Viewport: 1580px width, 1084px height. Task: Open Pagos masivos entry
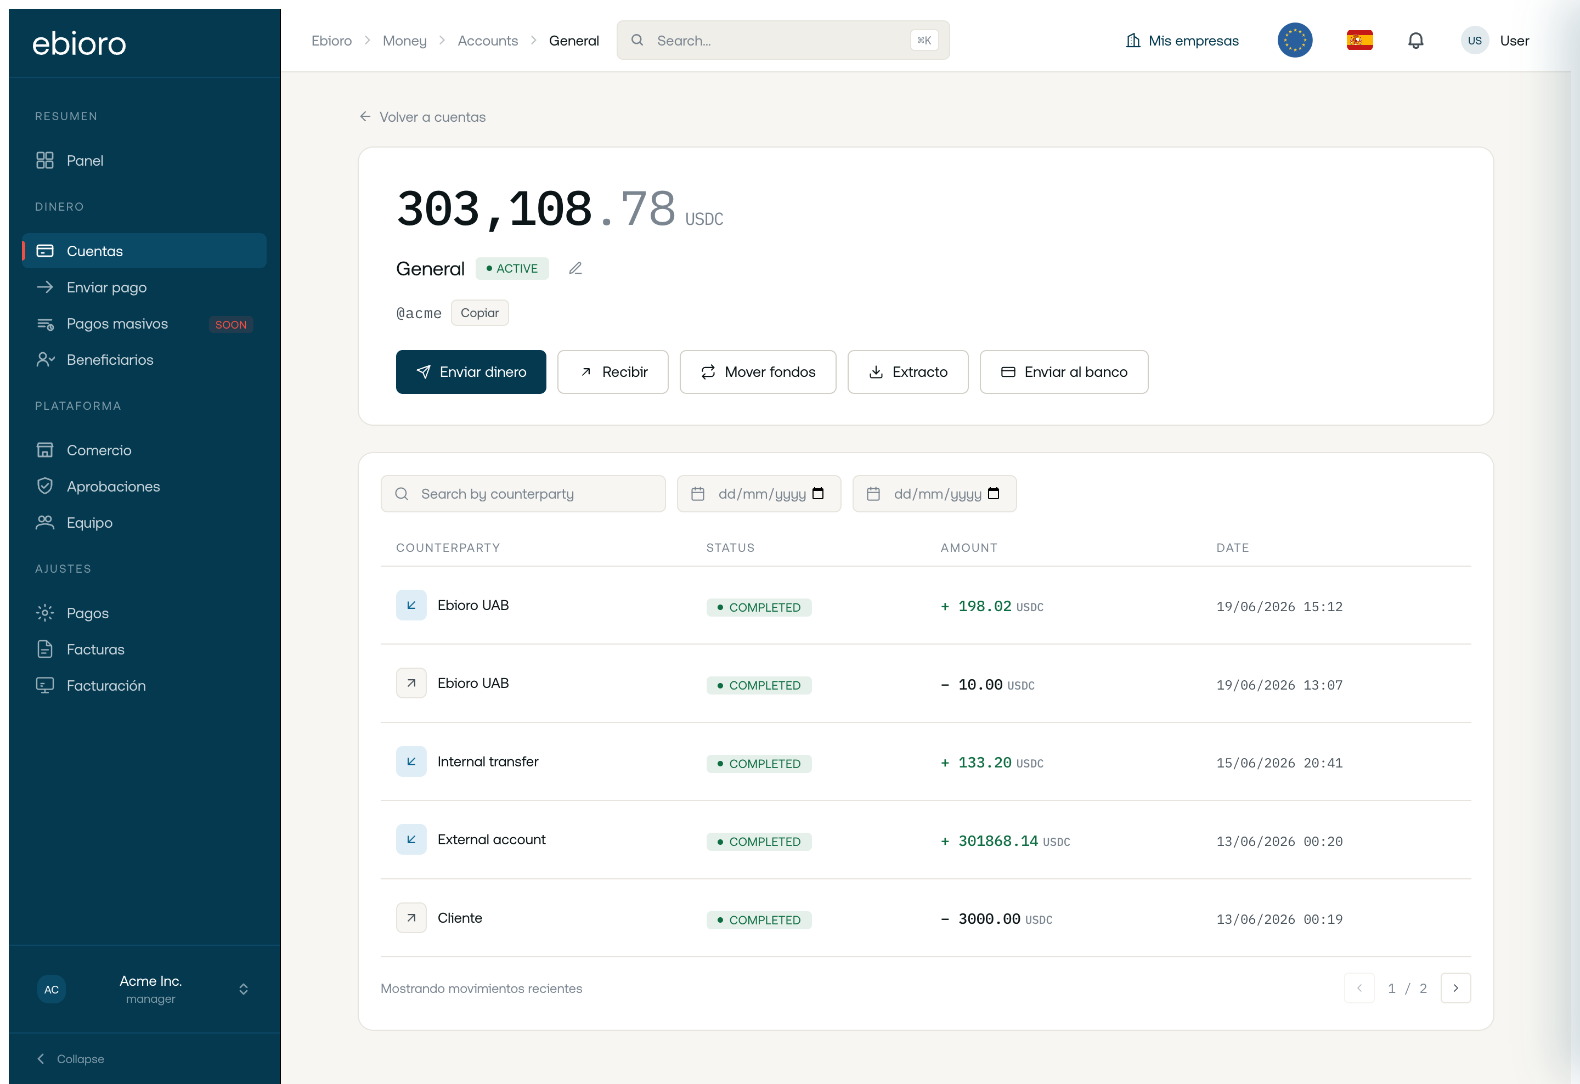coord(144,324)
